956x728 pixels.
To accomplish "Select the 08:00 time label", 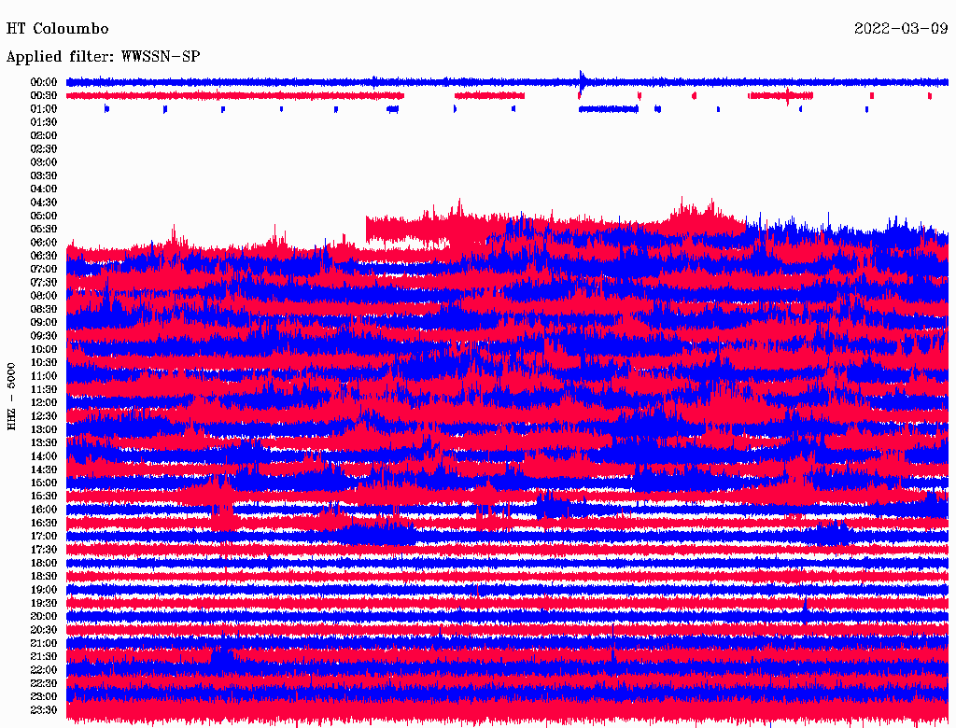I will point(44,296).
